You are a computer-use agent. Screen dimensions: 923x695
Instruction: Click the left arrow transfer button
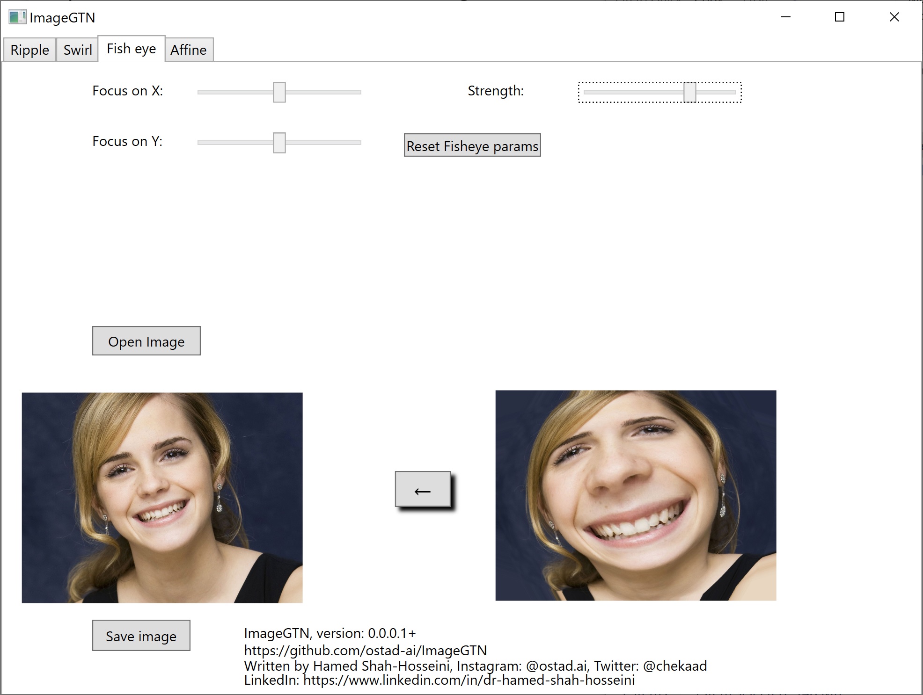(423, 489)
